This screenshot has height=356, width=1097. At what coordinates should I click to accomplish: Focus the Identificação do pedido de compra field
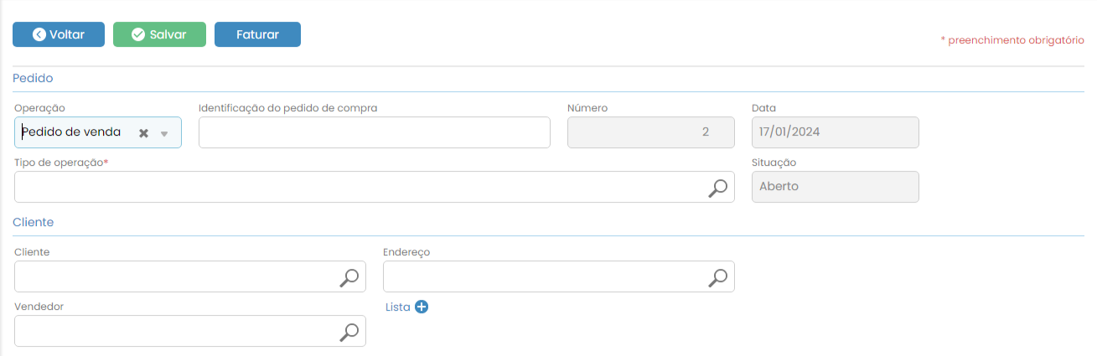374,132
